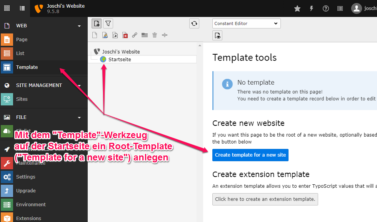
Task: Collapse the WEB section
Action: 79,25
